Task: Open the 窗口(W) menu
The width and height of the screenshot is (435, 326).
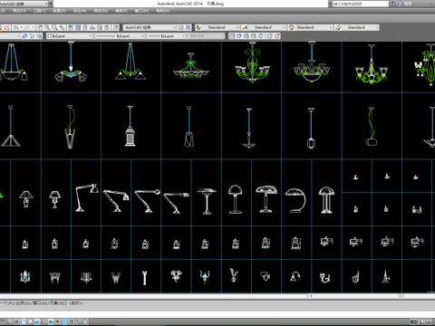Action: click(141, 11)
